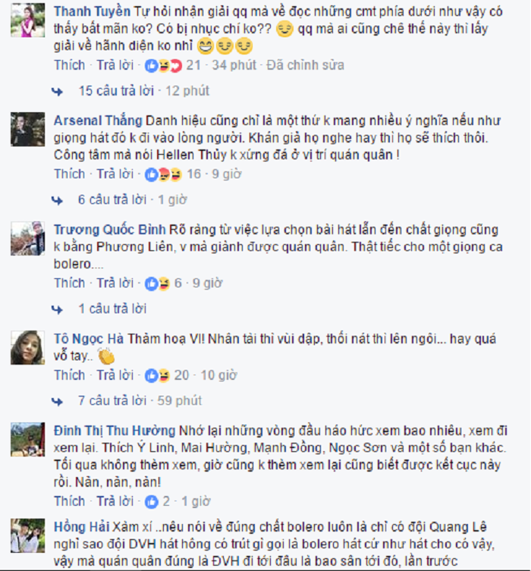
Task: Reply to Trương Quốc Bình via 'Trả lời'
Action: [115, 283]
